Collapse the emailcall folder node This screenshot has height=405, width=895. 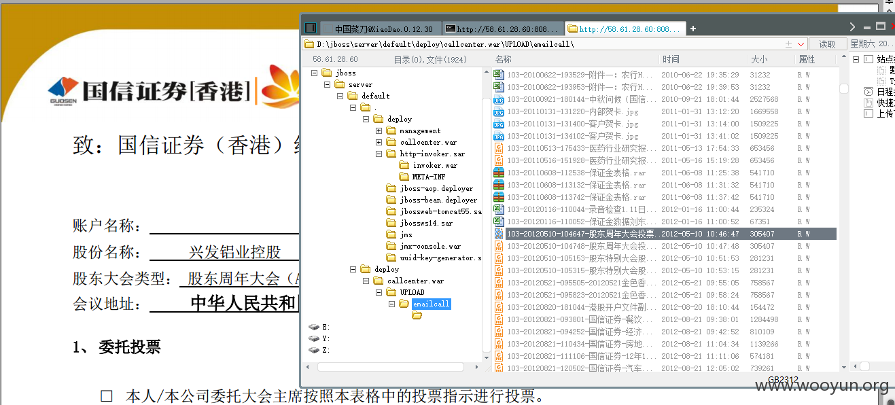coord(391,304)
